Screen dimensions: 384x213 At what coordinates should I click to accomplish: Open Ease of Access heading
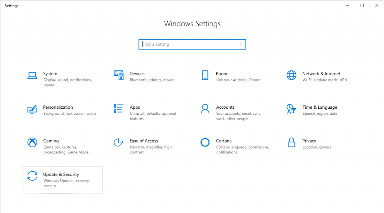point(144,141)
